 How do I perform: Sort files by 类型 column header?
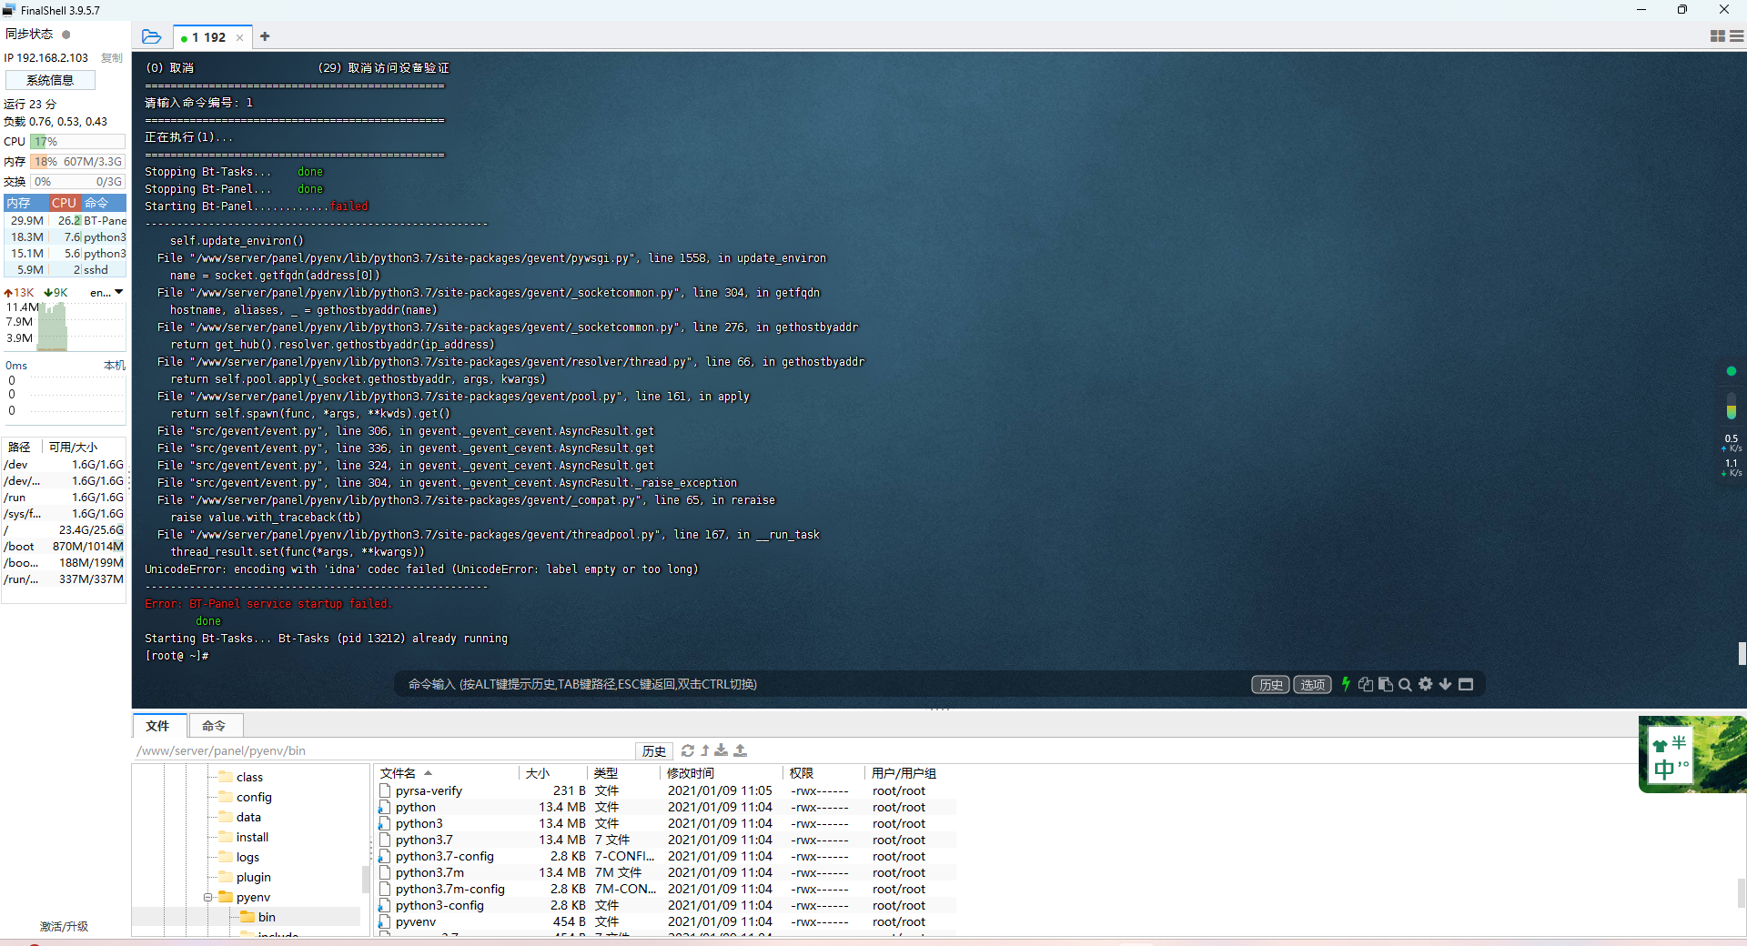point(625,773)
